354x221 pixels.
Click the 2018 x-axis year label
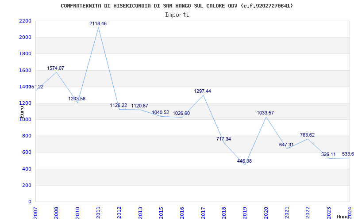pos(224,213)
